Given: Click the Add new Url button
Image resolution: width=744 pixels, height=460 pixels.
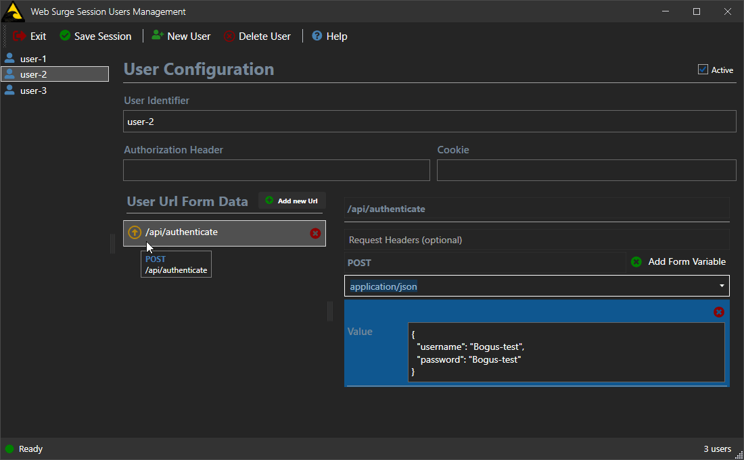Looking at the screenshot, I should click(292, 201).
